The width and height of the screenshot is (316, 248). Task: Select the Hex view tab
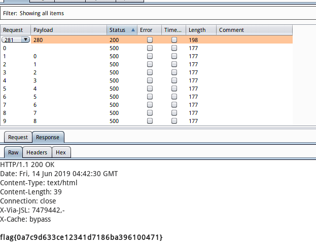pyautogui.click(x=61, y=152)
